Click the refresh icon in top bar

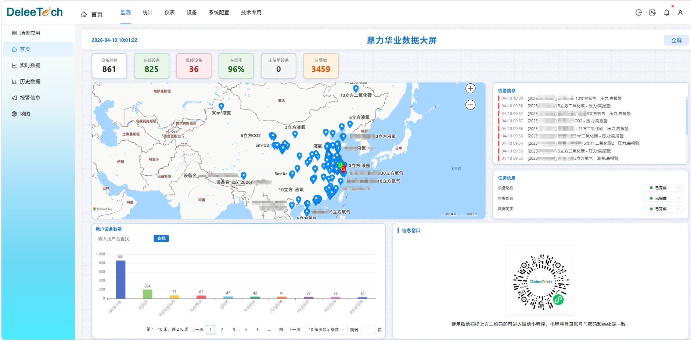[638, 12]
